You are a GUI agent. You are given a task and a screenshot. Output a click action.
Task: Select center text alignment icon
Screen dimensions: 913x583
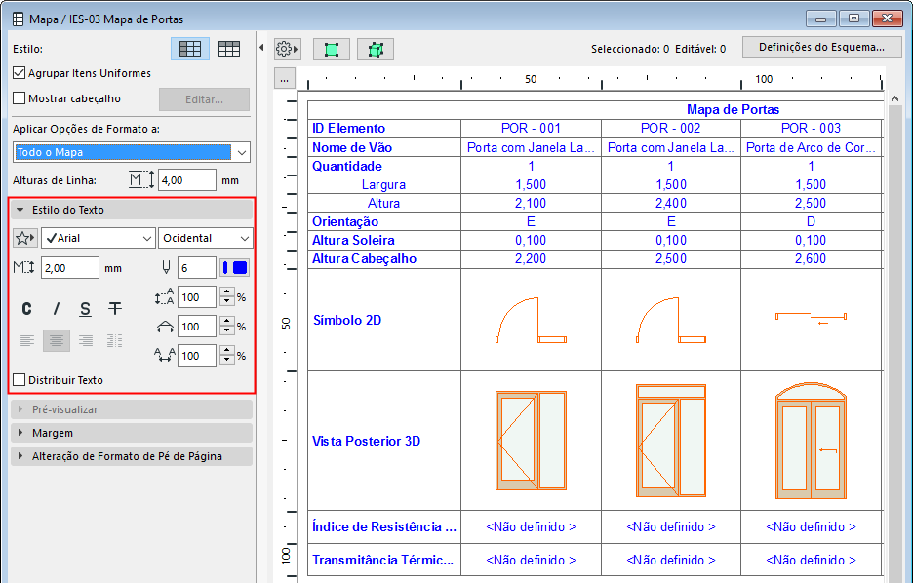(x=57, y=340)
